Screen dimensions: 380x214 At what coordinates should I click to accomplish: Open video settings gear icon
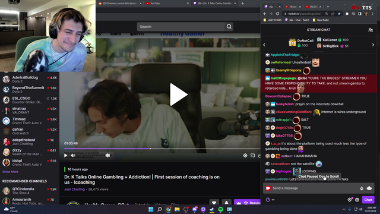[245, 156]
